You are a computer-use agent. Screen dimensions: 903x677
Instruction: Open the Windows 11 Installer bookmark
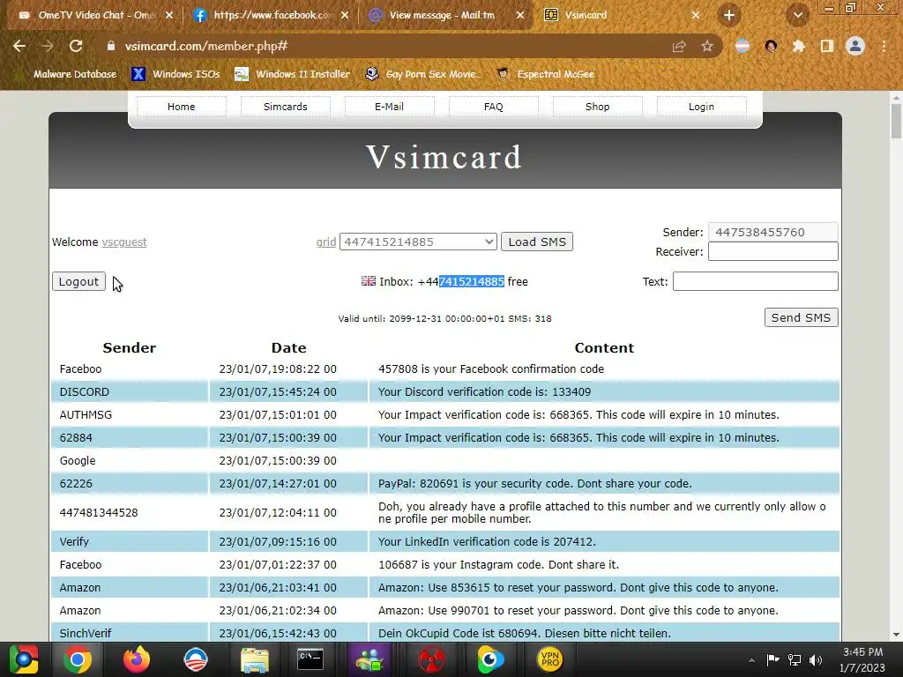293,74
